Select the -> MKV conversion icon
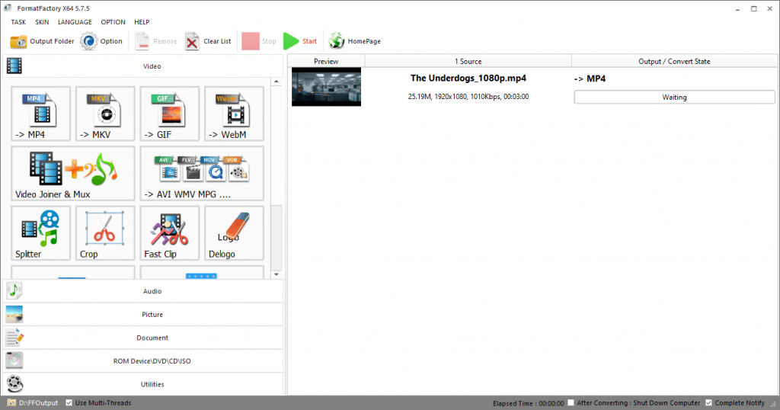 click(105, 114)
